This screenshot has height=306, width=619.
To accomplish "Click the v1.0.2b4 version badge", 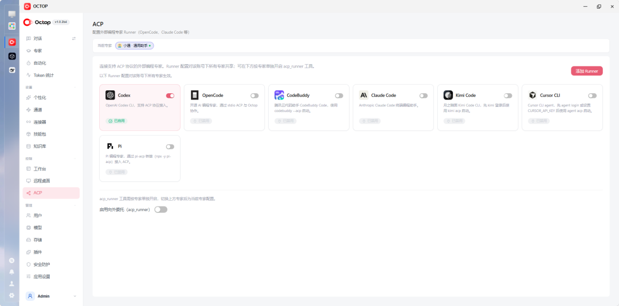I will tap(61, 22).
